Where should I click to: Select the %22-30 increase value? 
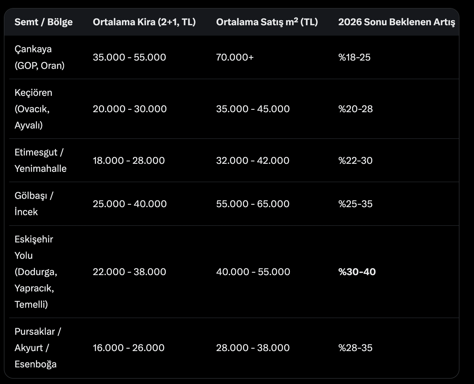(x=355, y=160)
